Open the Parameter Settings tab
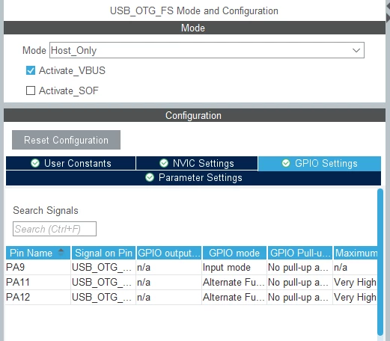Image resolution: width=390 pixels, height=341 pixels. (193, 178)
